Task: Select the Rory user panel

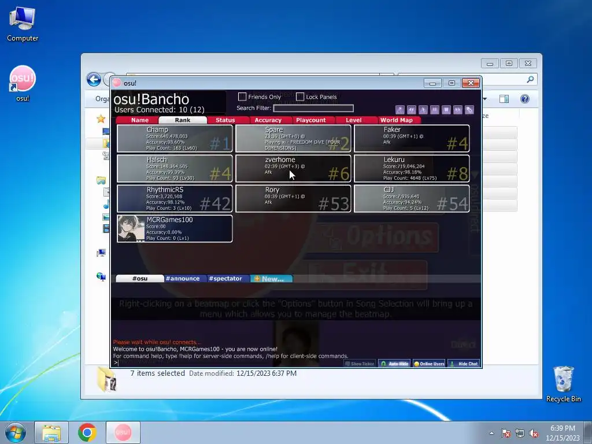Action: tap(293, 199)
